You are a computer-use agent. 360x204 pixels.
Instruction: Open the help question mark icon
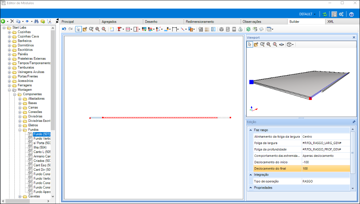click(351, 14)
